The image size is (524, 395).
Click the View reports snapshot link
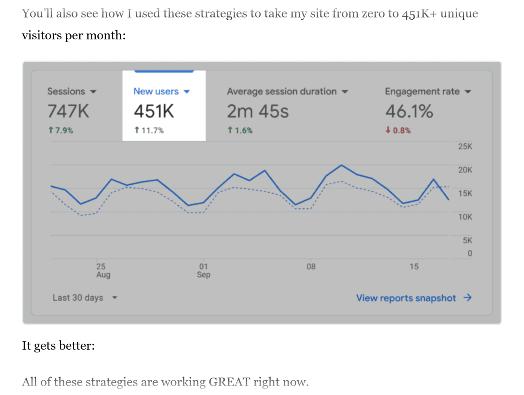click(x=406, y=298)
